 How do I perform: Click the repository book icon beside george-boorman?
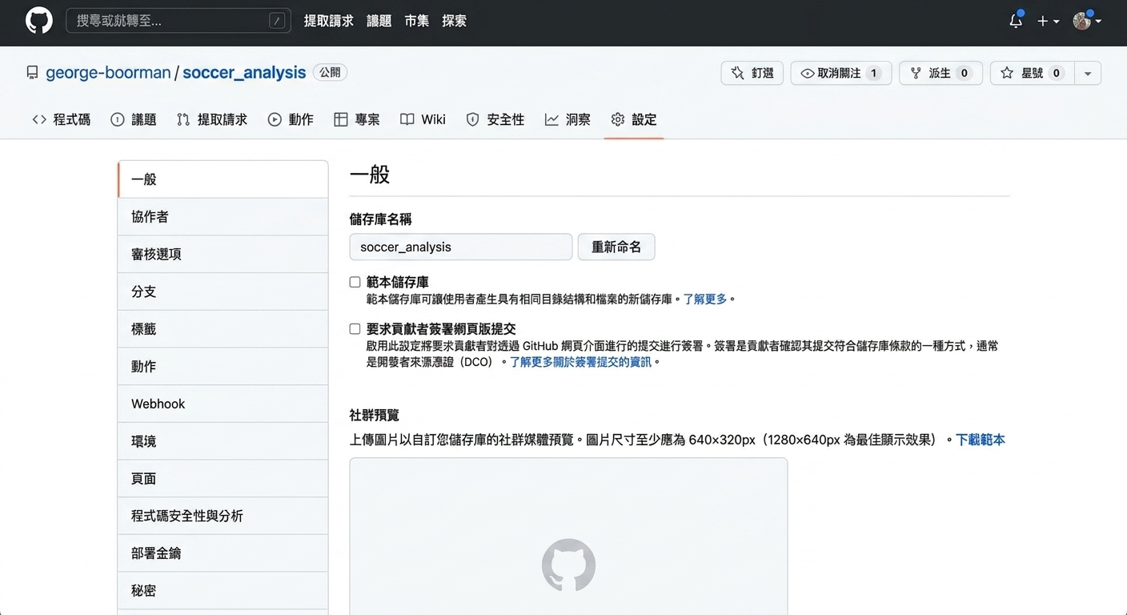(x=32, y=73)
